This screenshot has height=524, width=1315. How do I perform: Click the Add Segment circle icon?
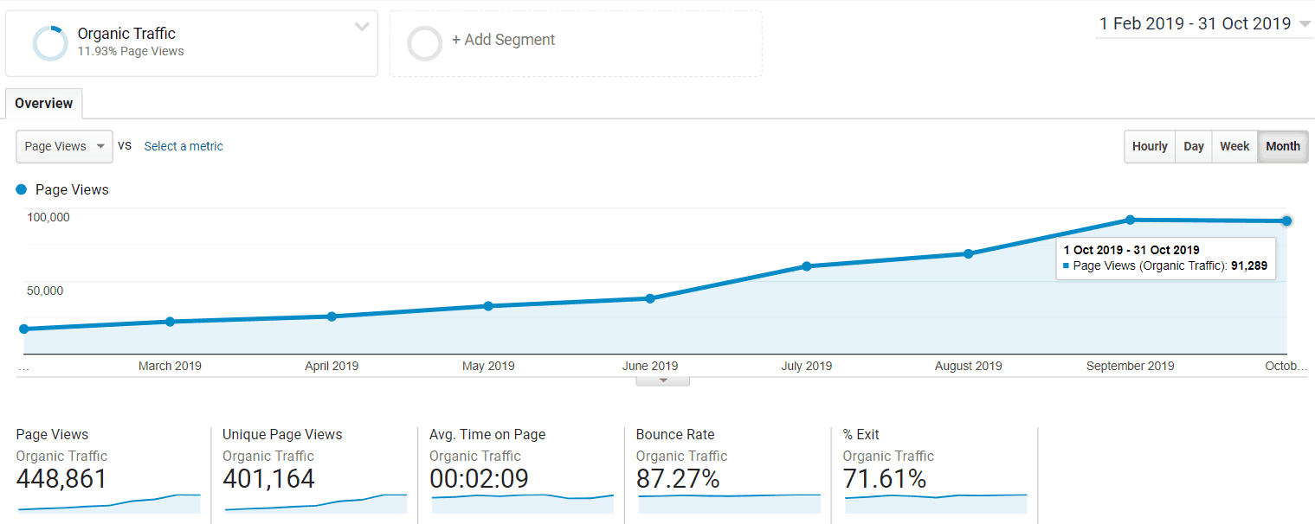point(425,43)
